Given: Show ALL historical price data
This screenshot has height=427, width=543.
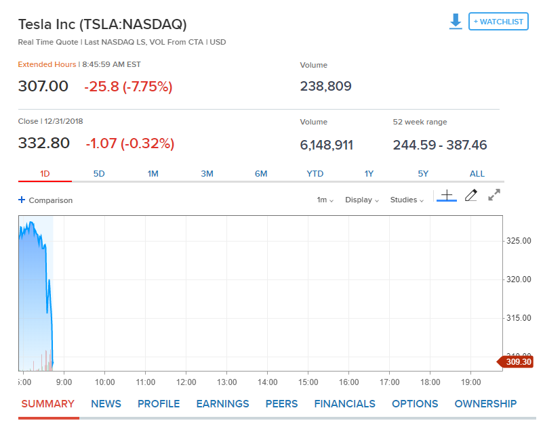Looking at the screenshot, I should 477,174.
